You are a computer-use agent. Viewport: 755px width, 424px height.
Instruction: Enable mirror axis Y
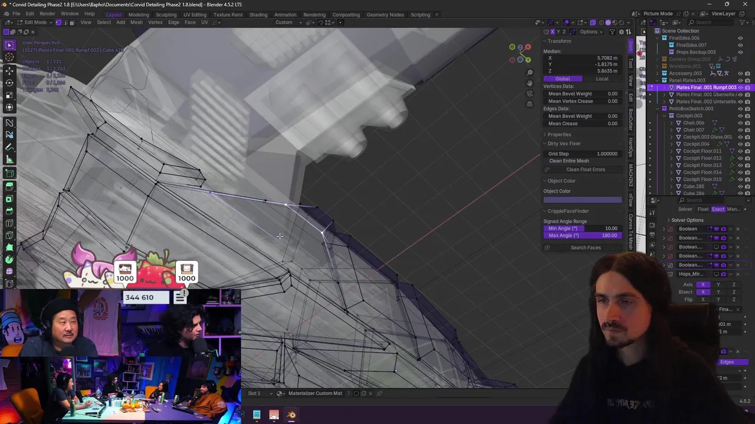tap(718, 284)
